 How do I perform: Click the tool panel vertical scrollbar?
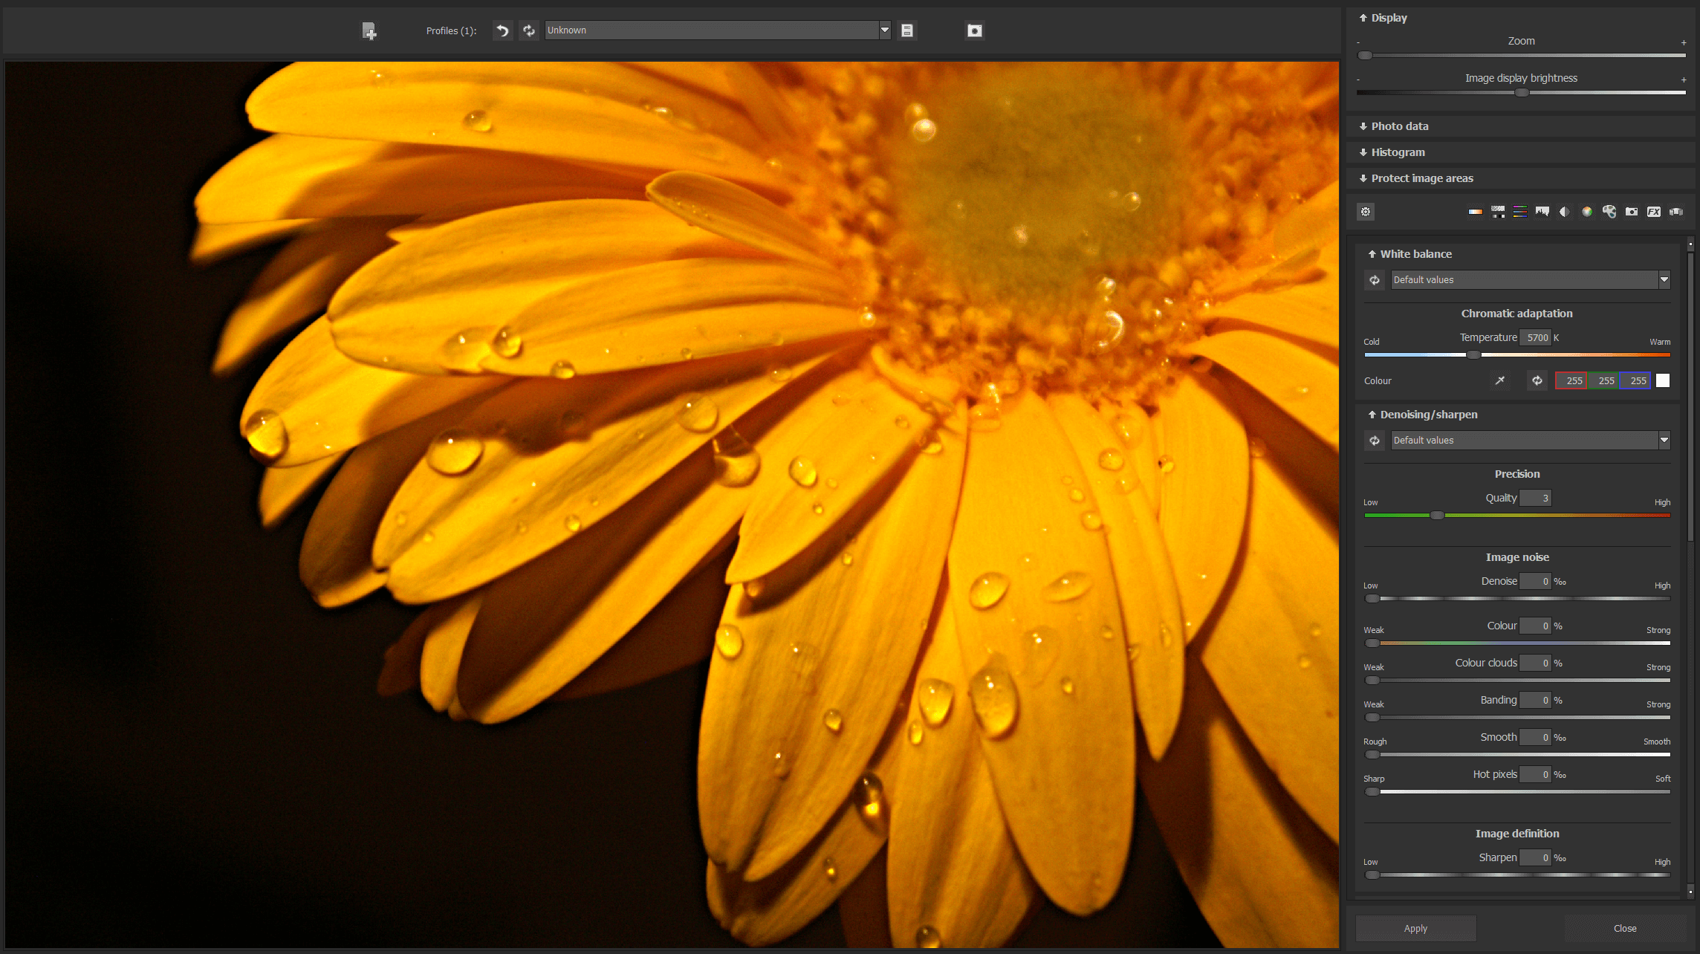click(x=1690, y=397)
